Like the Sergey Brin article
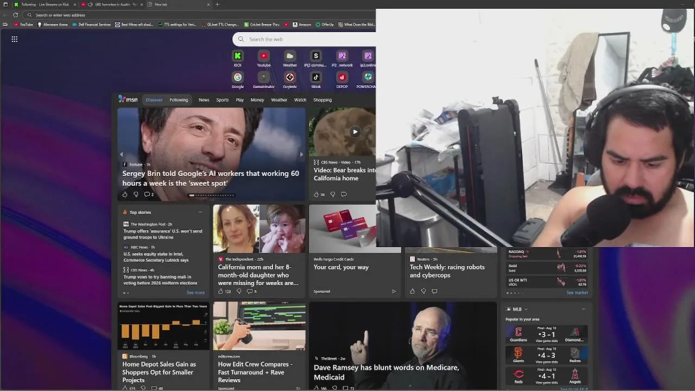695x391 pixels. pyautogui.click(x=125, y=194)
